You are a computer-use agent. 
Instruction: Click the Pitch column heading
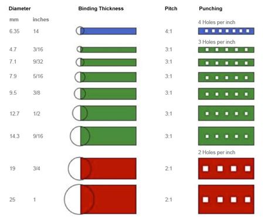[x=171, y=9]
